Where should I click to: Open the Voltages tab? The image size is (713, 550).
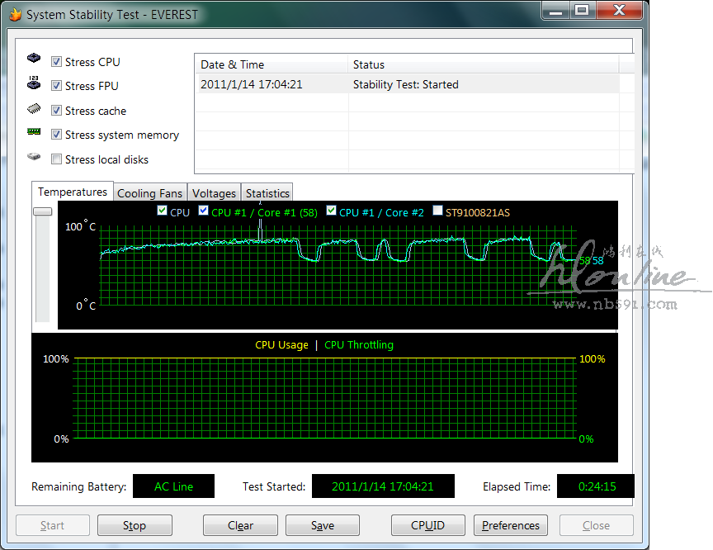214,193
